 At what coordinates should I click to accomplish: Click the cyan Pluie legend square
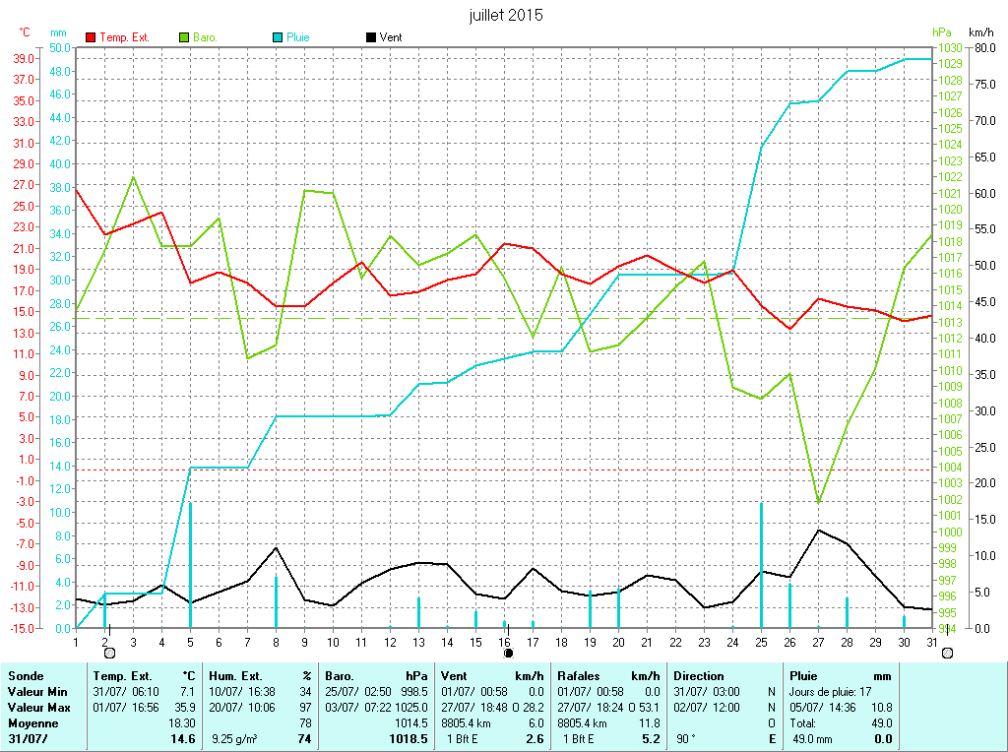[278, 37]
